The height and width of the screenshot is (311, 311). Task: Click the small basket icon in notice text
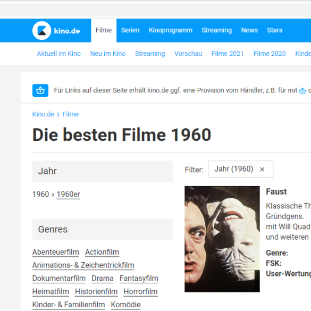coord(302,91)
